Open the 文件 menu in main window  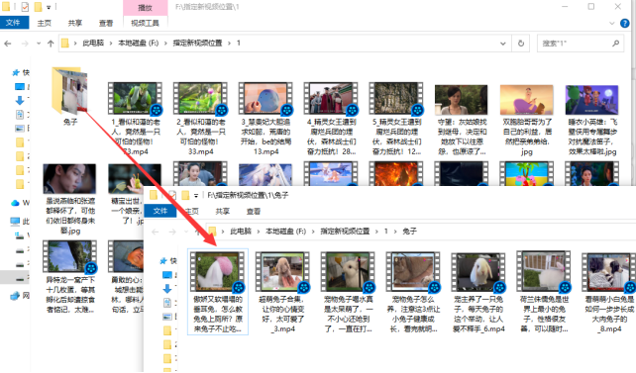tap(14, 23)
